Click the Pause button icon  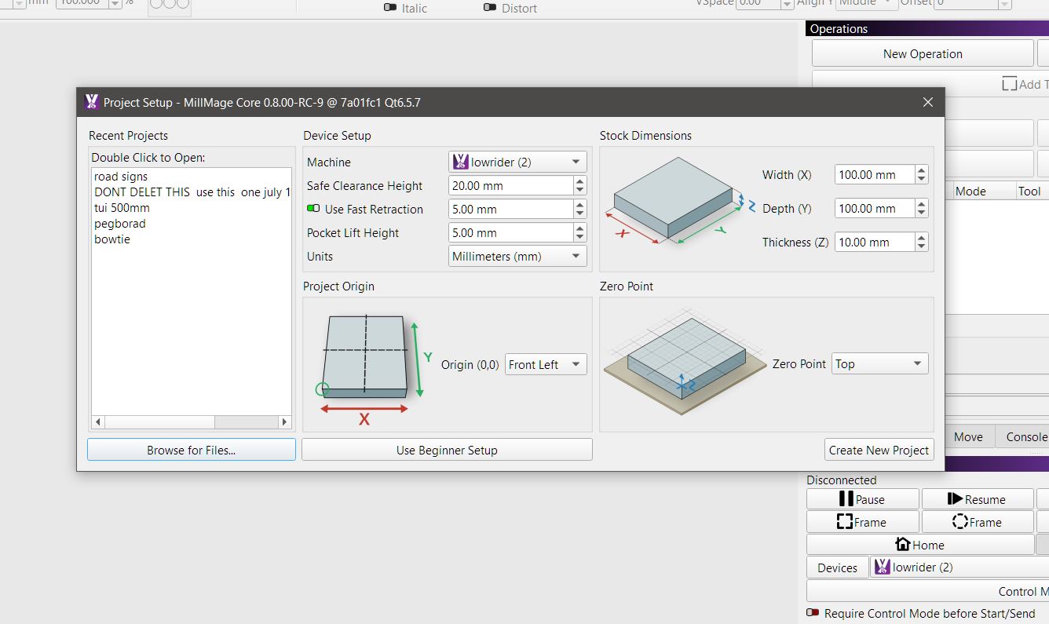(x=846, y=499)
